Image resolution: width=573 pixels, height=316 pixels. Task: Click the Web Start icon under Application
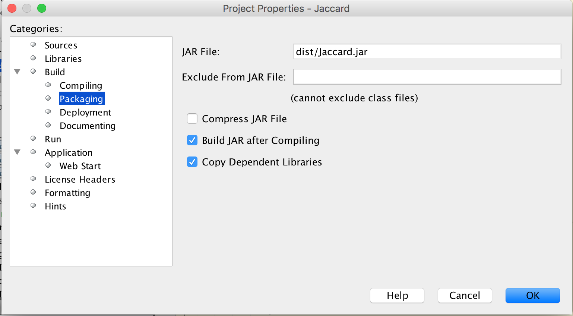48,165
